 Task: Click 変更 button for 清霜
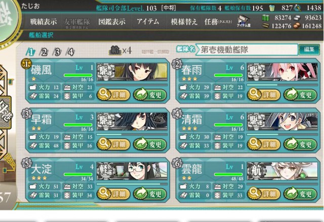tap(300, 144)
